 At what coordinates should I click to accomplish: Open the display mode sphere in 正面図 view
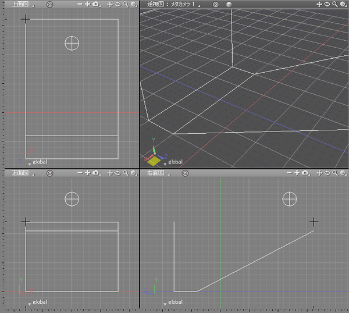coord(134,173)
